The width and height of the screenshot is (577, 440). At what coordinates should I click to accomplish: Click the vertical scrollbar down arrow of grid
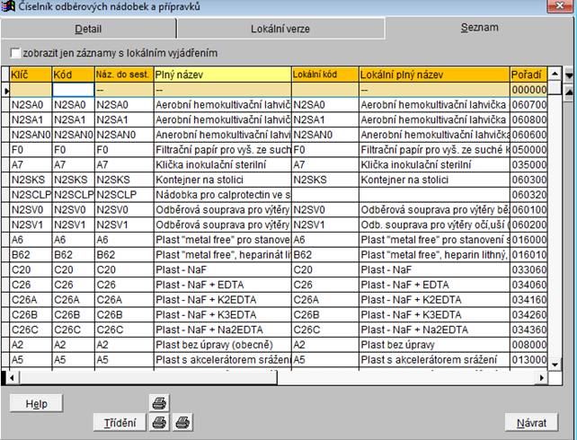pyautogui.click(x=555, y=364)
